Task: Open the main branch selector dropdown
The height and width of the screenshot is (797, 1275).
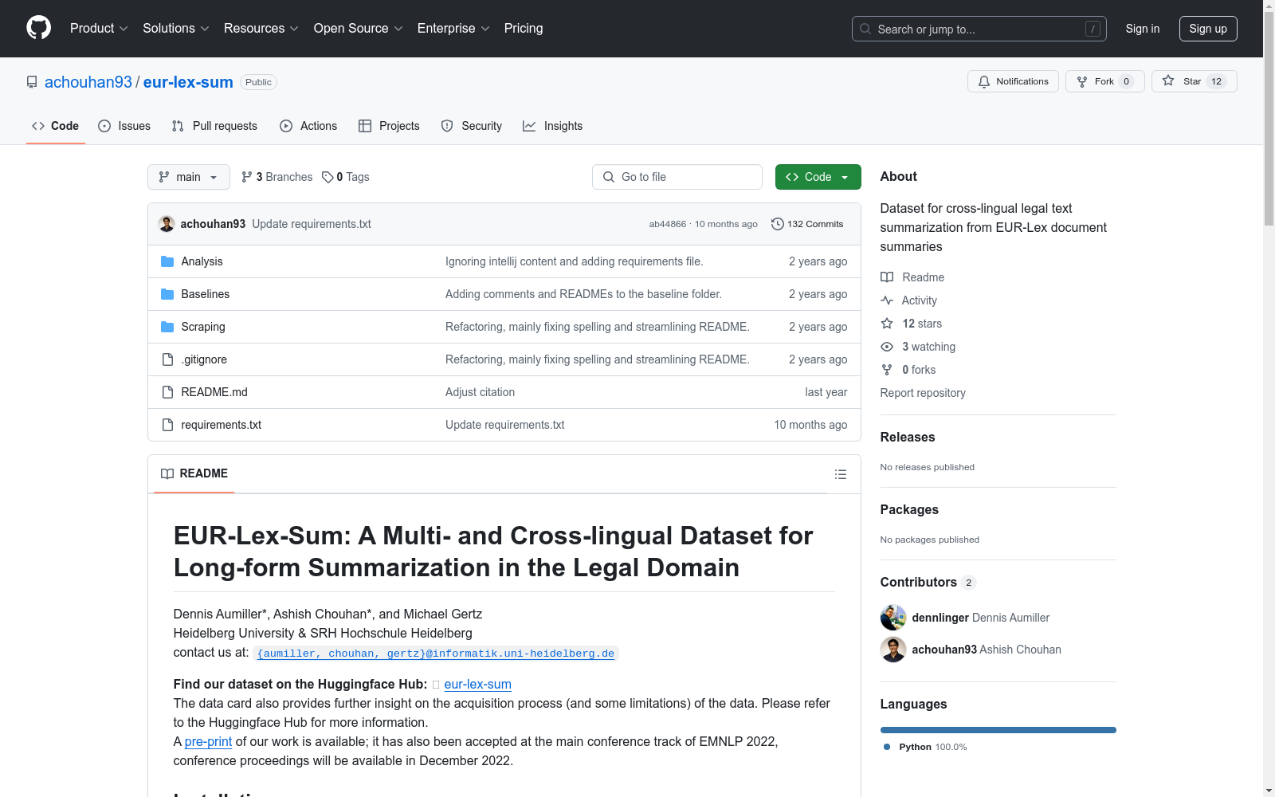Action: 189,177
